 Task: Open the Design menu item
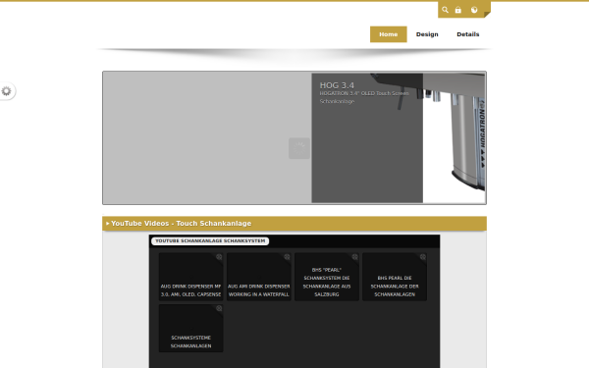427,34
